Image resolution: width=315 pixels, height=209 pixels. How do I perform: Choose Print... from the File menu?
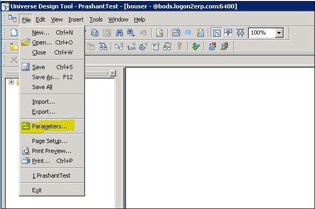point(52,161)
